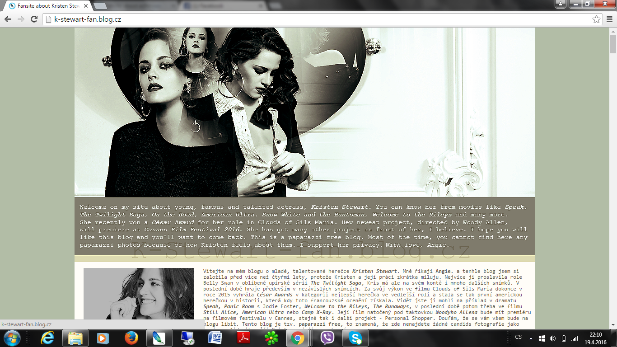Viewport: 617px width, 347px height.
Task: Click the text "Camp X-Ray" in the Czech paragraph
Action: 317,312
